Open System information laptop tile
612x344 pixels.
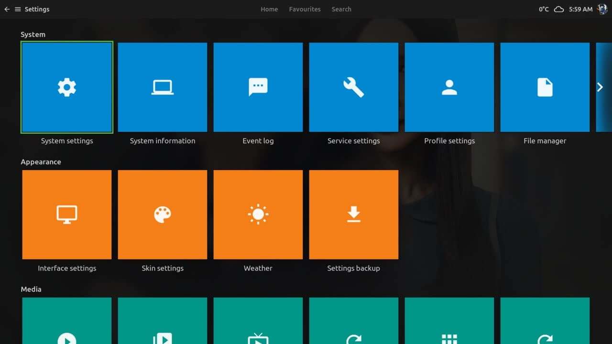[163, 87]
